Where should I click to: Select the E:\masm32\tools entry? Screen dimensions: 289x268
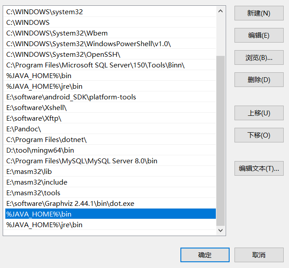pos(110,193)
